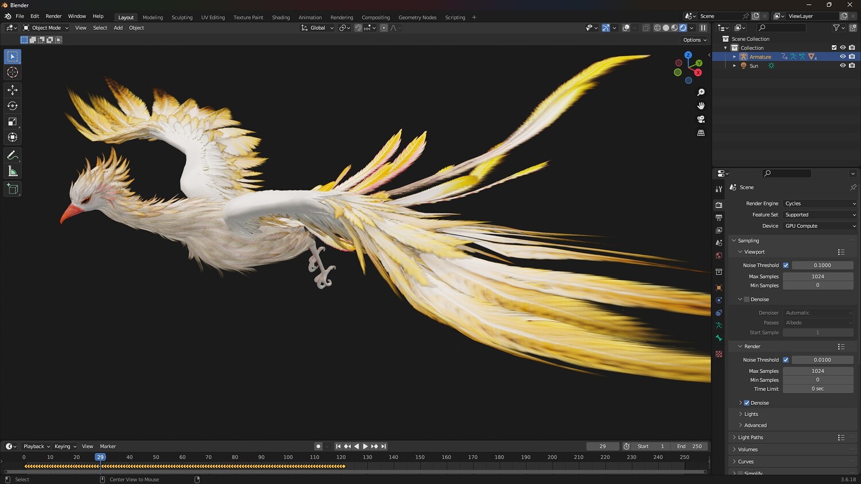Switch to the Animation workspace tab

click(310, 17)
